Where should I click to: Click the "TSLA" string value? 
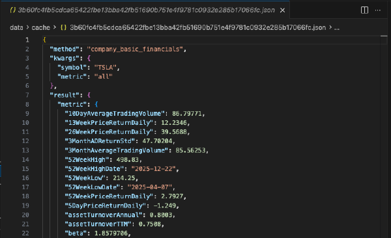coord(106,68)
